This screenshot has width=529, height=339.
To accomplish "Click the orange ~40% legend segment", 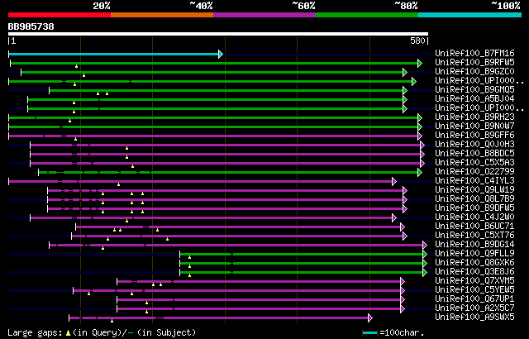I will coord(162,15).
